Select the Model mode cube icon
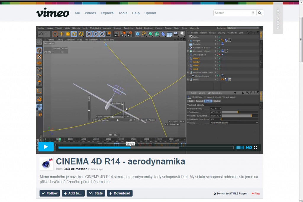The width and height of the screenshot is (303, 202). tap(39, 50)
